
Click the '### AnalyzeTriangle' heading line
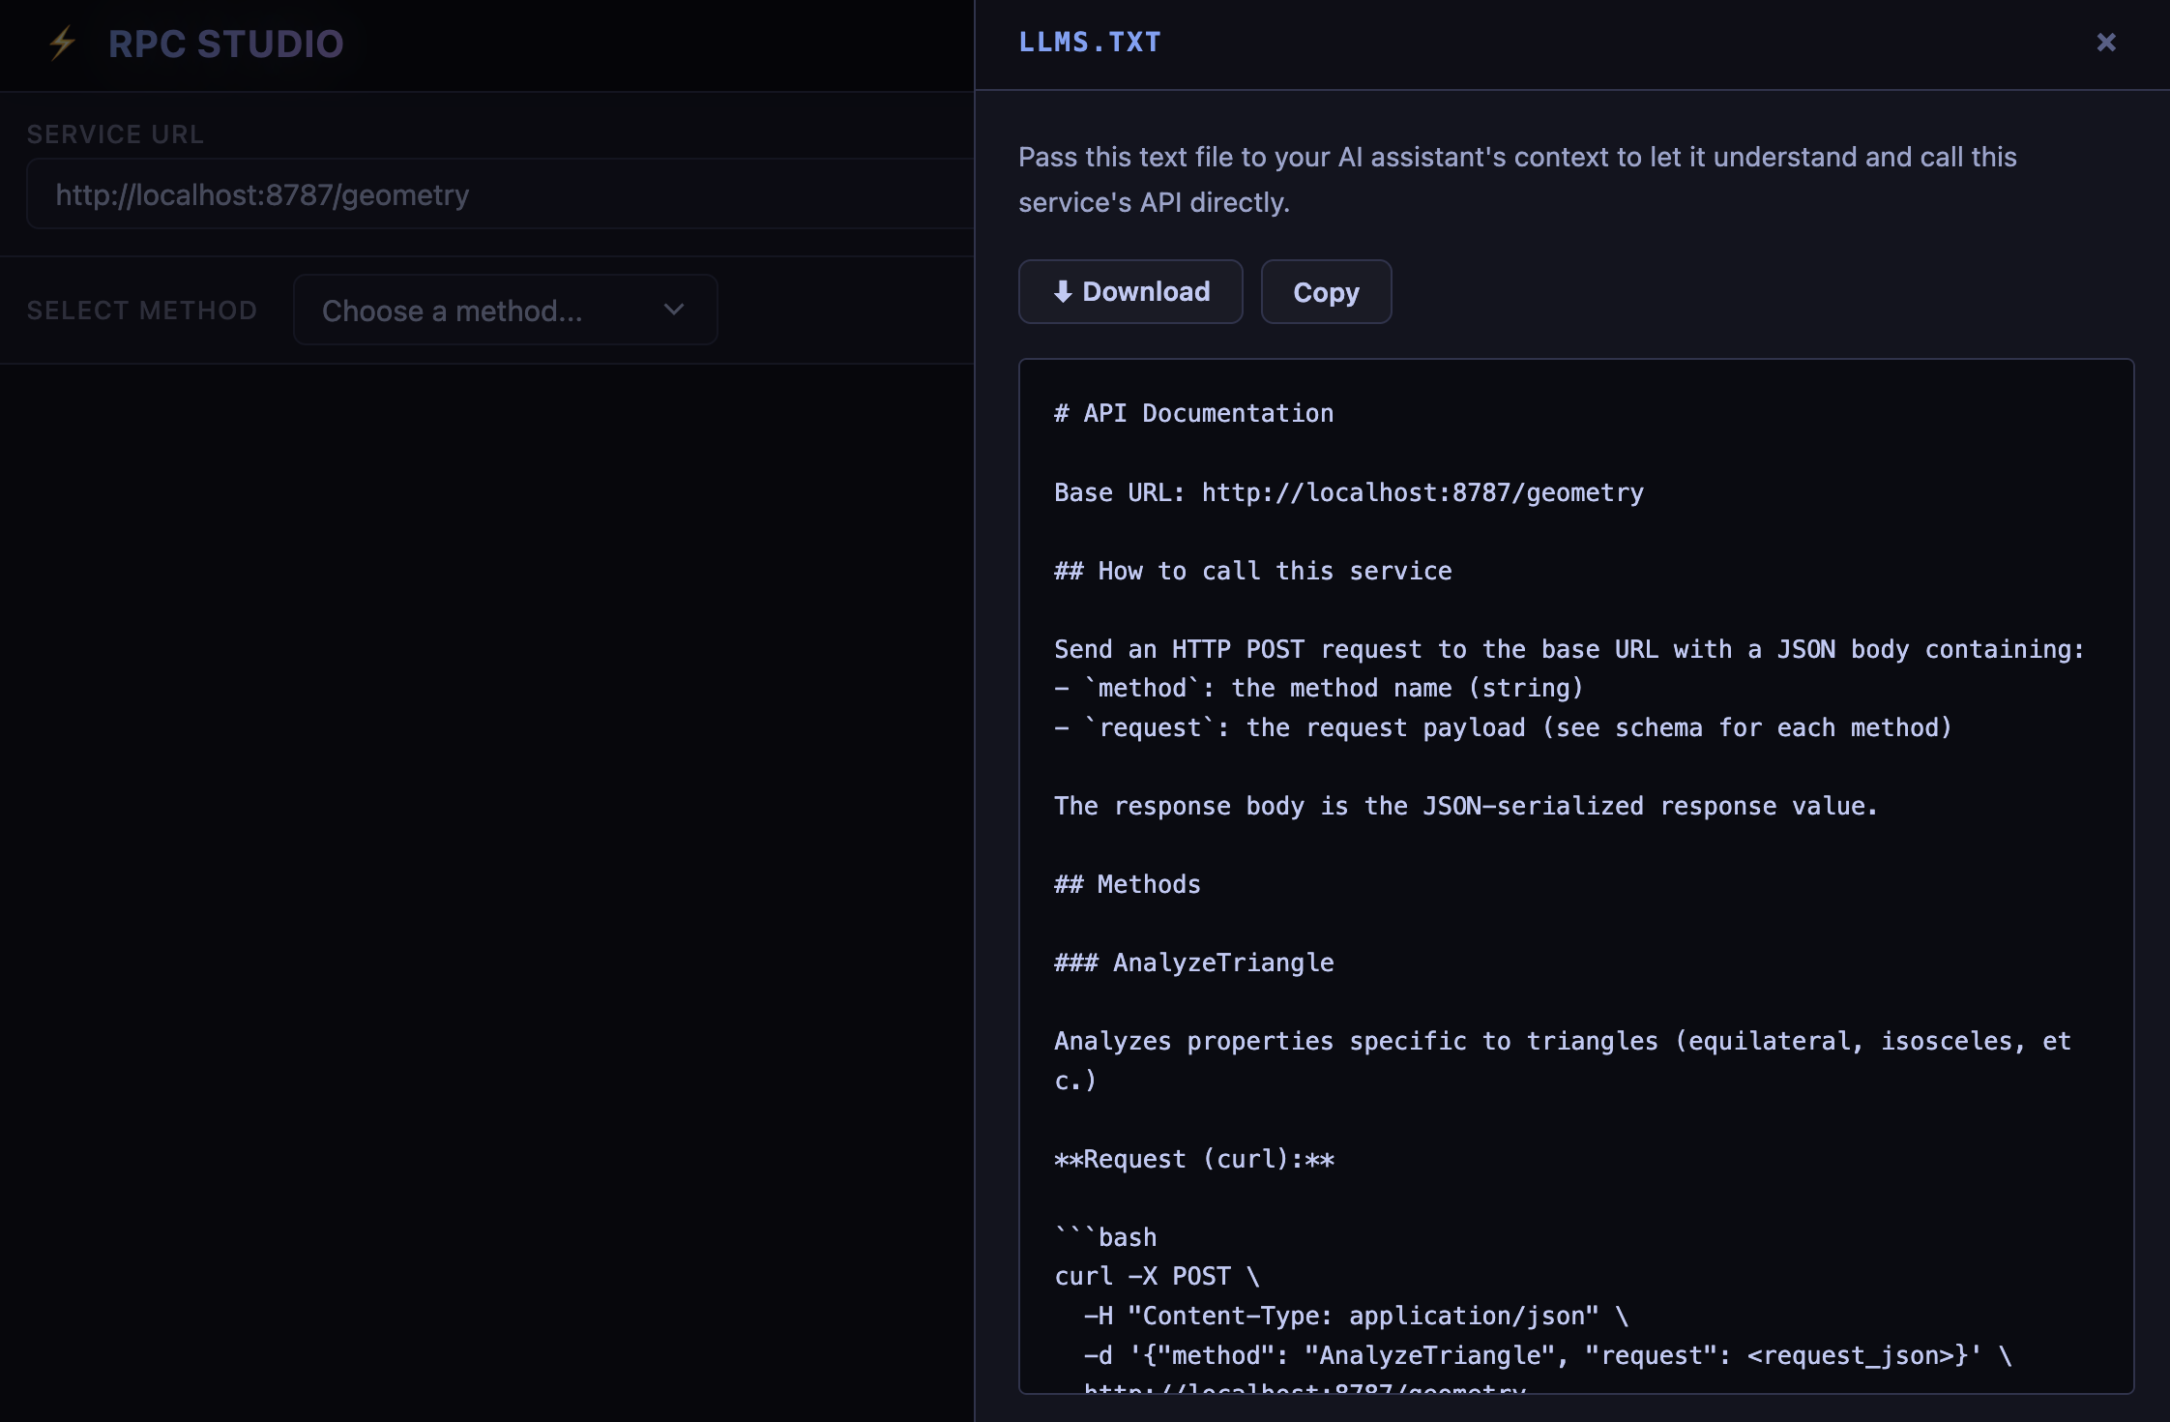(x=1193, y=963)
